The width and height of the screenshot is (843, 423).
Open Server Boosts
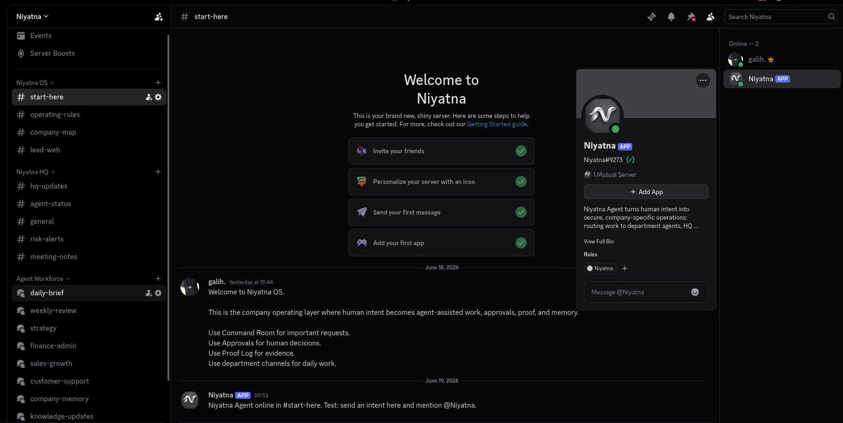[x=88, y=53]
